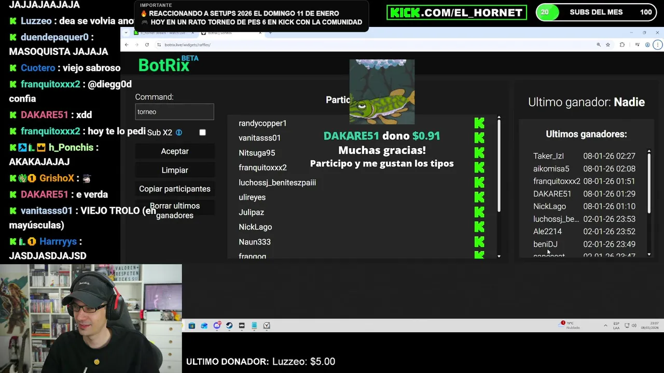
Task: Bookmark this page with the star icon
Action: click(x=608, y=45)
